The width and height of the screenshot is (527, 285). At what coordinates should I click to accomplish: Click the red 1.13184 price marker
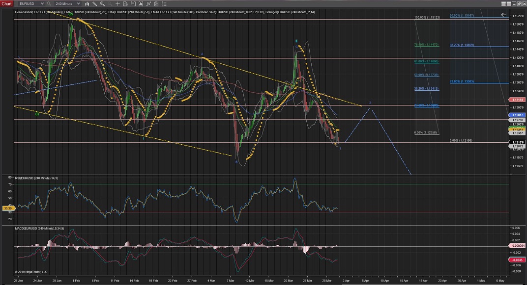tap(518, 100)
